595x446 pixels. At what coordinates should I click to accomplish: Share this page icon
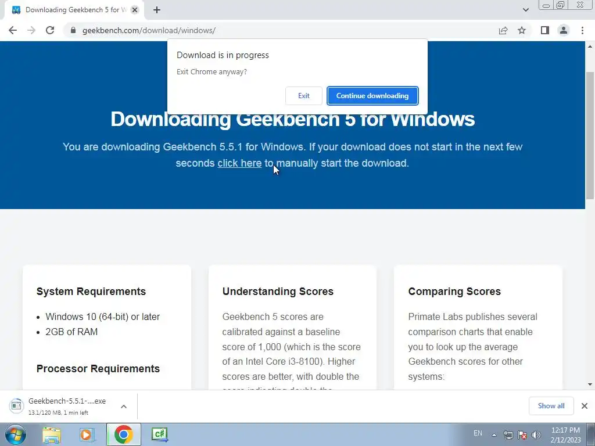(x=503, y=30)
